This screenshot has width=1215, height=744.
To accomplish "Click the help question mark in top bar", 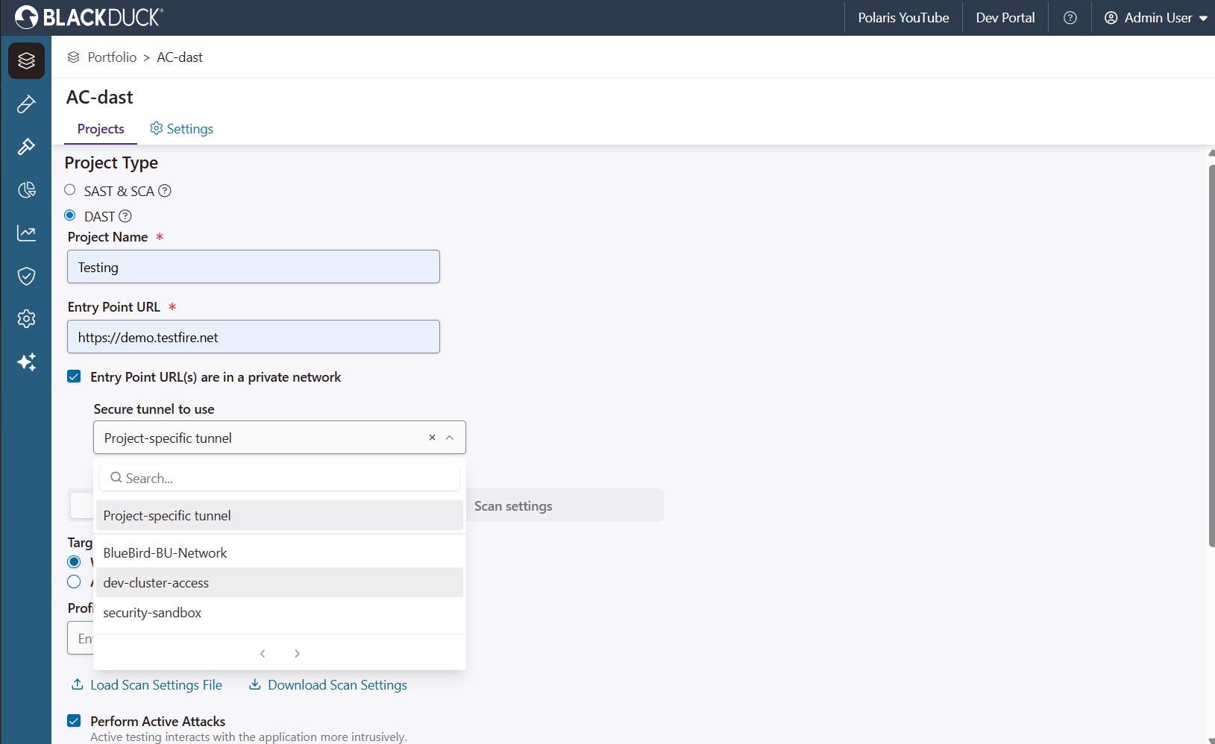I will coord(1070,18).
